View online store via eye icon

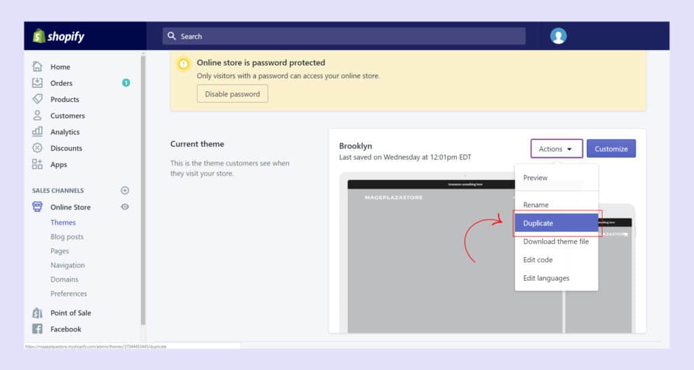(125, 206)
